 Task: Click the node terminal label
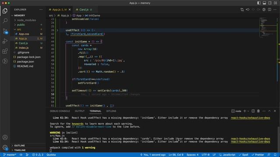pyautogui.click(x=236, y=111)
